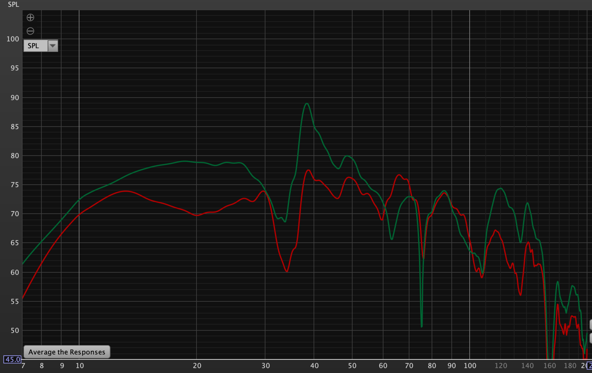Click the 20 frequency axis label
This screenshot has height=373, width=592.
197,366
